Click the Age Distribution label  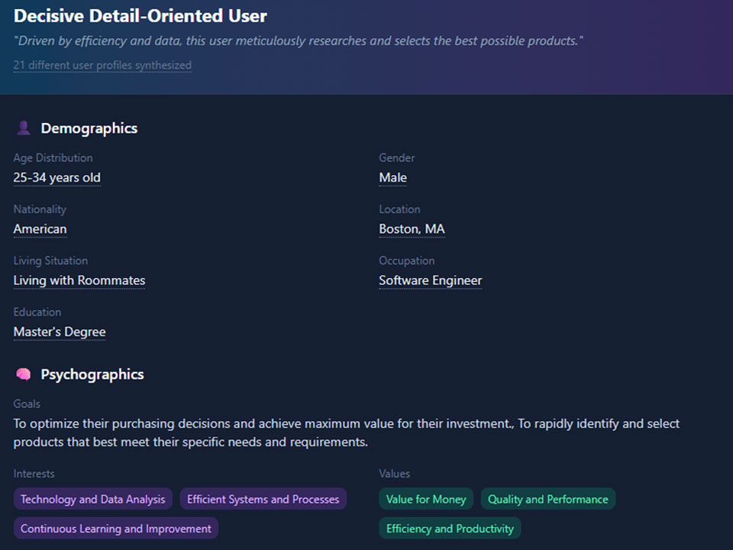53,158
